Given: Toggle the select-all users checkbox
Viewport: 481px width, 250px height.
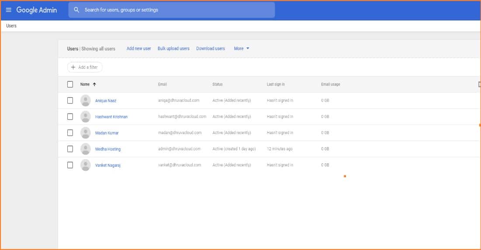Looking at the screenshot, I should (x=70, y=84).
